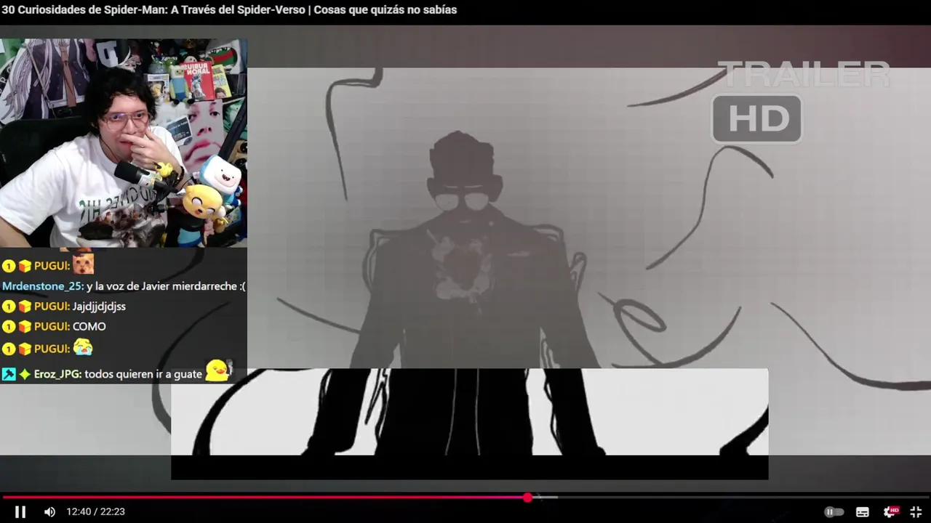Mute the video volume speaker icon

point(49,512)
